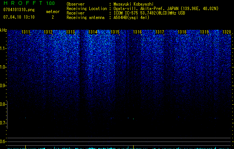Viewport: 234px width, 149px height.
Task: Click the meteor echo dot near 1311
Action: click(26, 118)
